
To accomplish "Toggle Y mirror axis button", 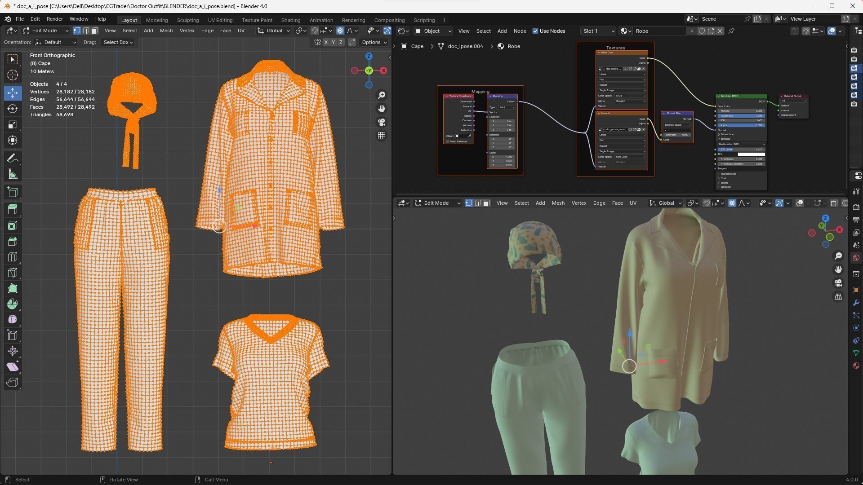I will 333,42.
